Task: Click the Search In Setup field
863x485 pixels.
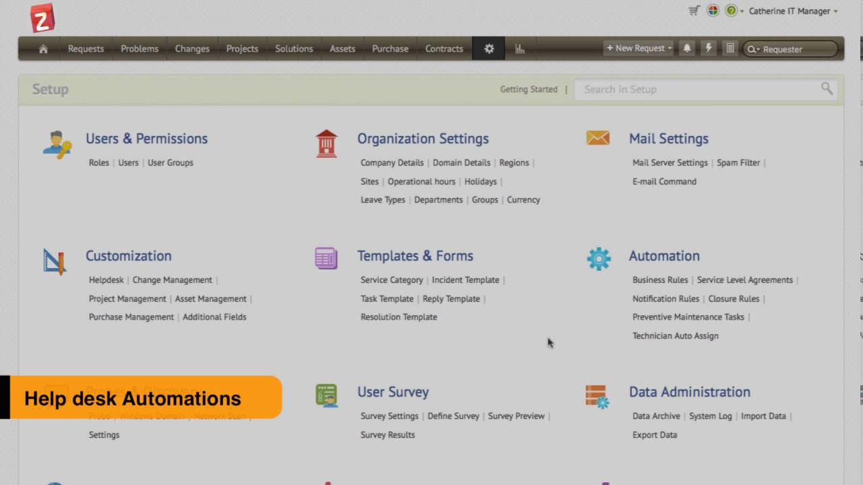Action: coord(705,89)
